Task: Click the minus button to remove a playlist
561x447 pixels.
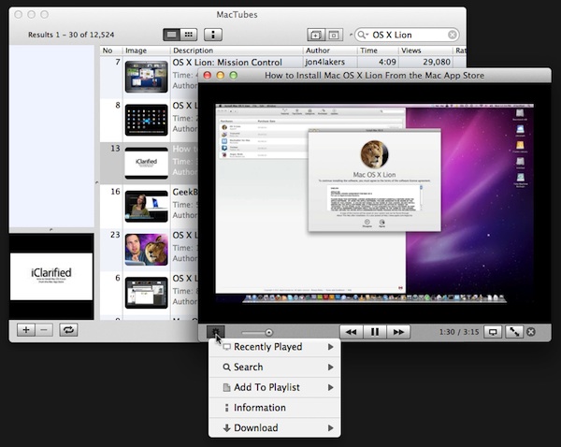Action: [x=44, y=329]
